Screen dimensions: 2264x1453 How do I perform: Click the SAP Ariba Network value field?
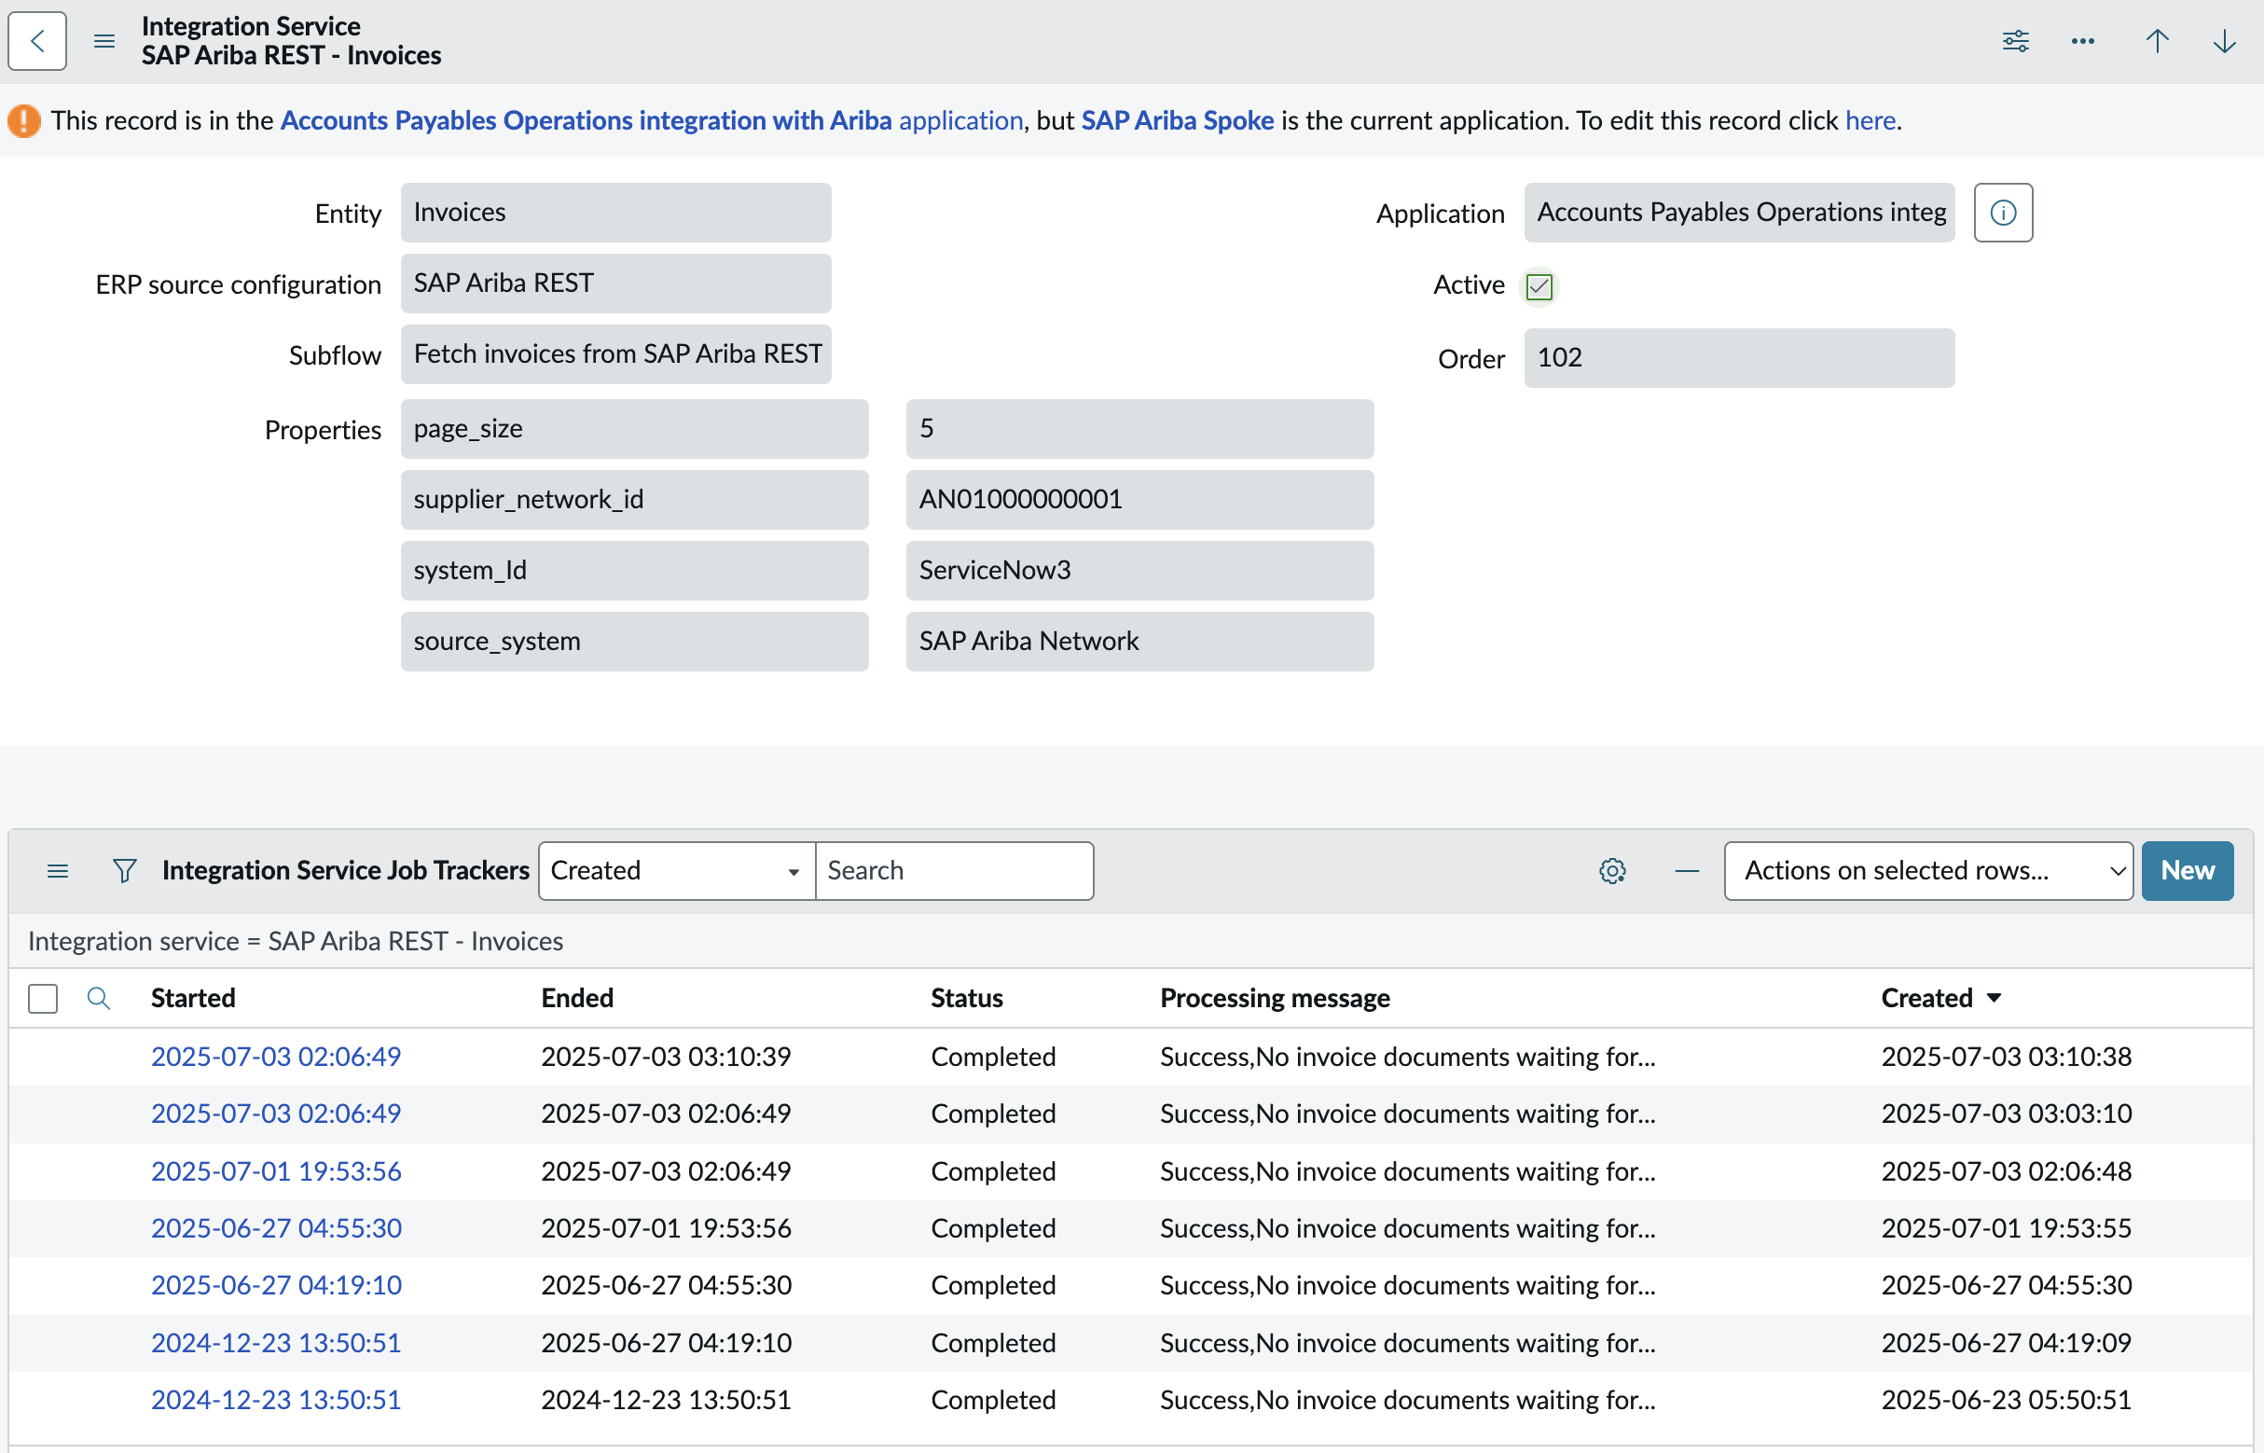[x=1139, y=642]
